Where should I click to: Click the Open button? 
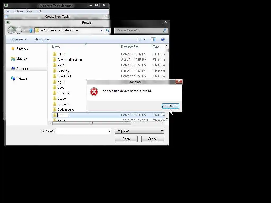(126, 139)
